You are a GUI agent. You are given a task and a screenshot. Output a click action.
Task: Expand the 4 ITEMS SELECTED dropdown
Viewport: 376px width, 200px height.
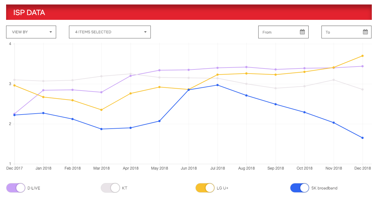coord(110,32)
